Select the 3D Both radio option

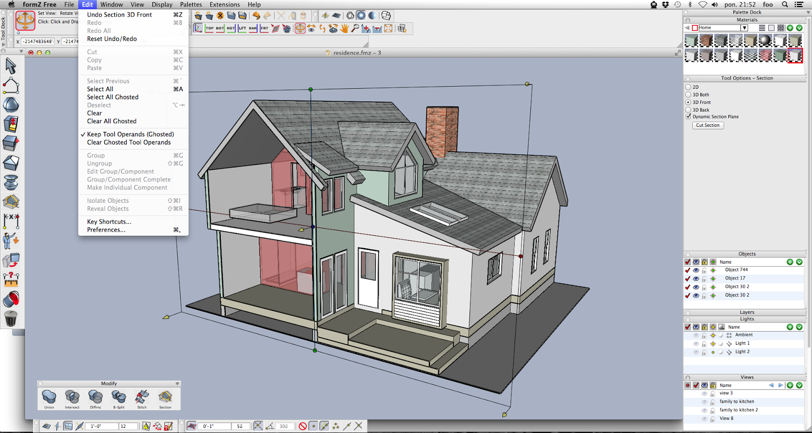click(x=689, y=95)
